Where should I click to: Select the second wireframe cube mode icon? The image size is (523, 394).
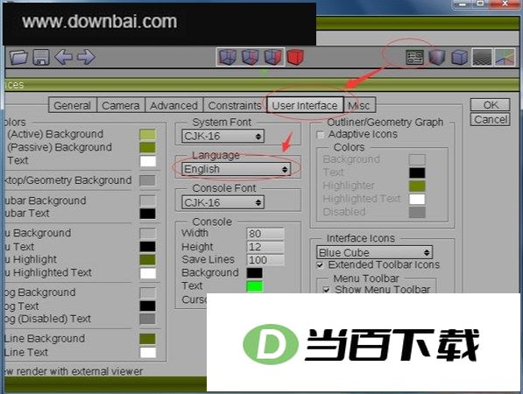(251, 57)
